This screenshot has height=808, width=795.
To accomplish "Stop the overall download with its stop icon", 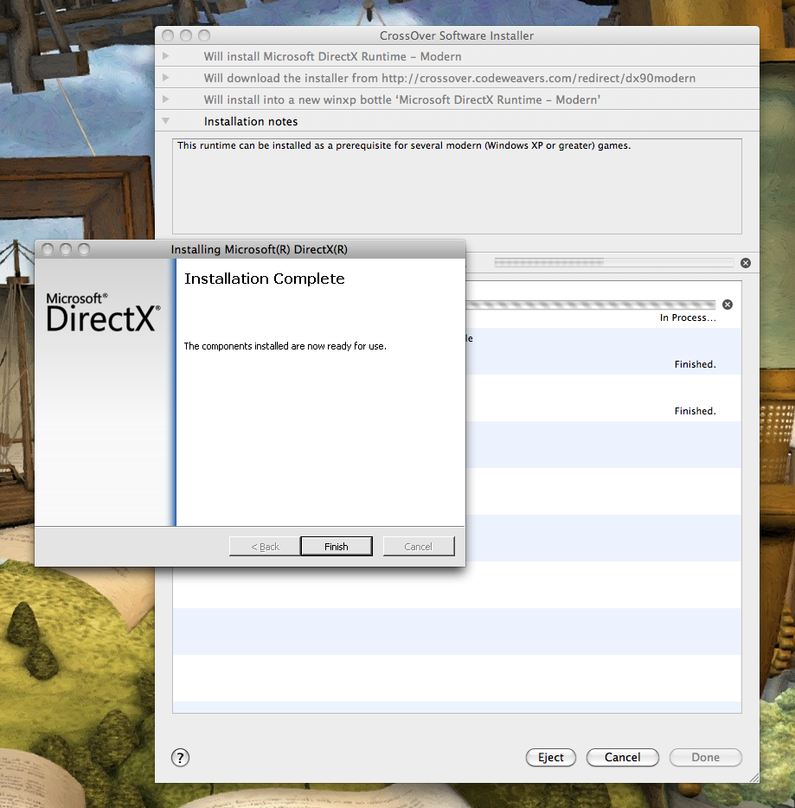I will pyautogui.click(x=745, y=262).
